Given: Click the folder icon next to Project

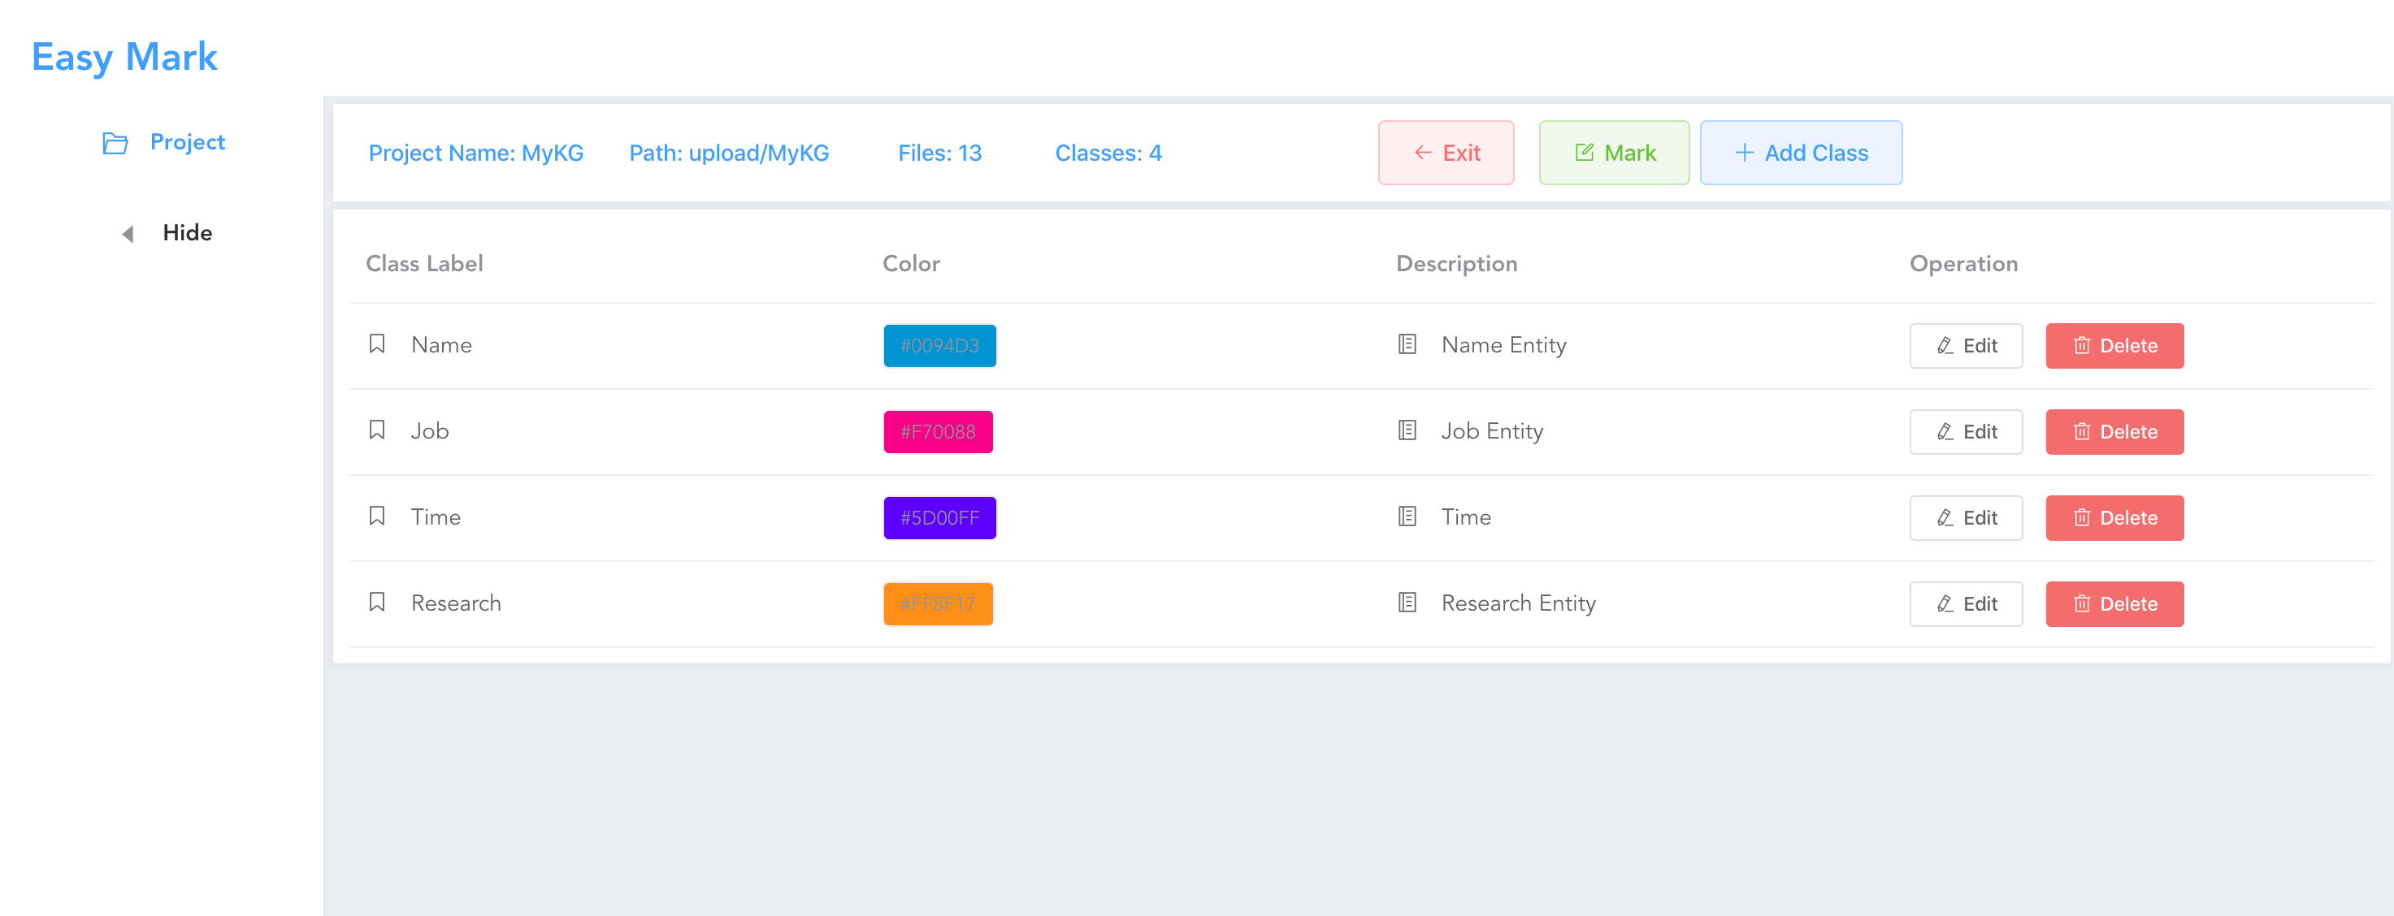Looking at the screenshot, I should pyautogui.click(x=115, y=143).
